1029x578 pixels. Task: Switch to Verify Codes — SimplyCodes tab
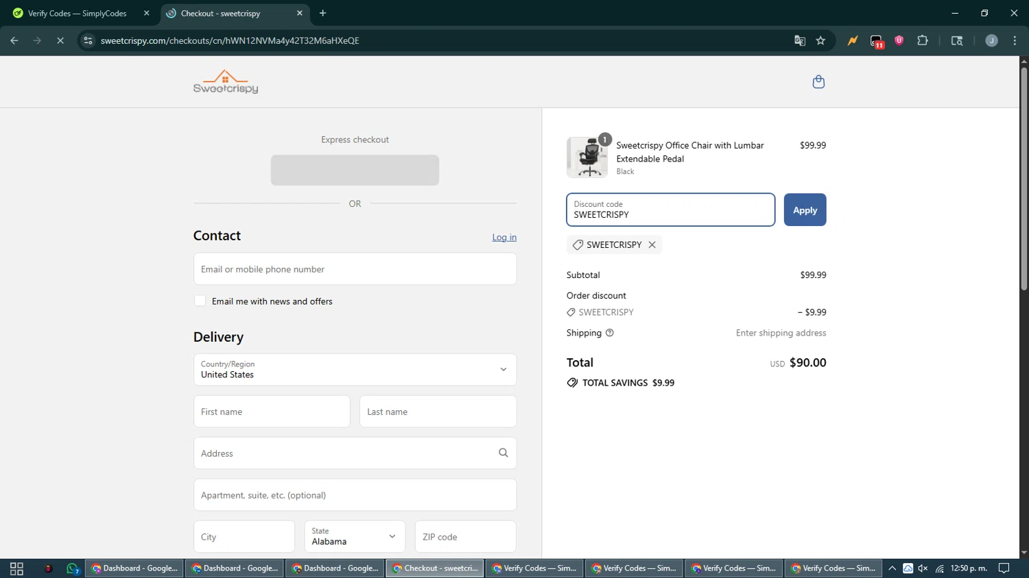pos(78,13)
